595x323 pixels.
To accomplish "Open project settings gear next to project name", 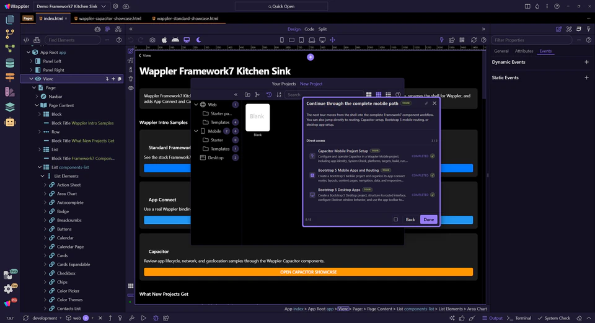I will coord(115,6).
